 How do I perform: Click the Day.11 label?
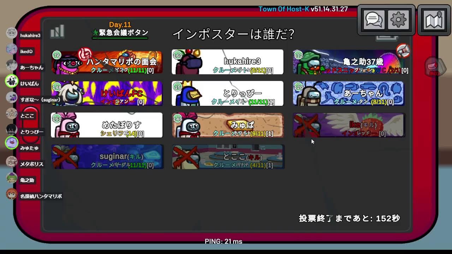[120, 25]
